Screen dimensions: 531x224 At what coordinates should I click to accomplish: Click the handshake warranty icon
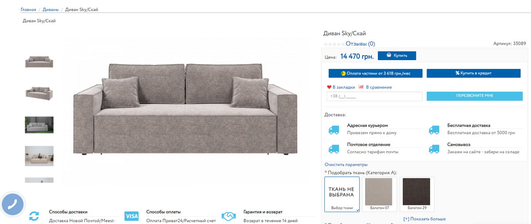228,216
